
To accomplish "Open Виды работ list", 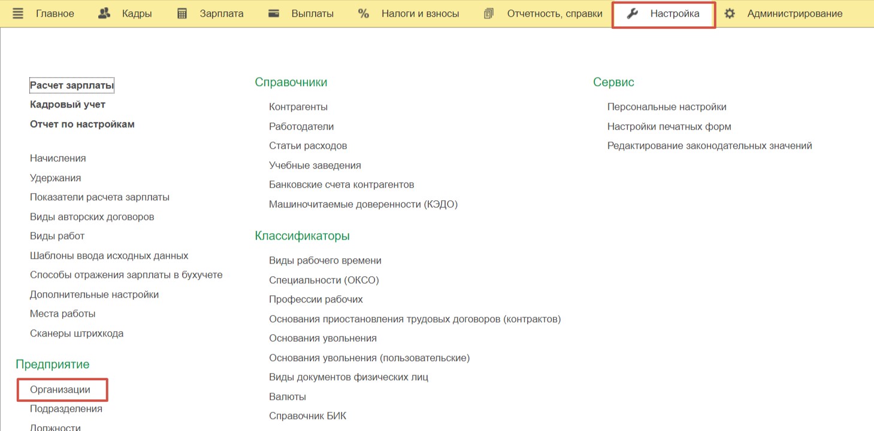I will pos(58,236).
